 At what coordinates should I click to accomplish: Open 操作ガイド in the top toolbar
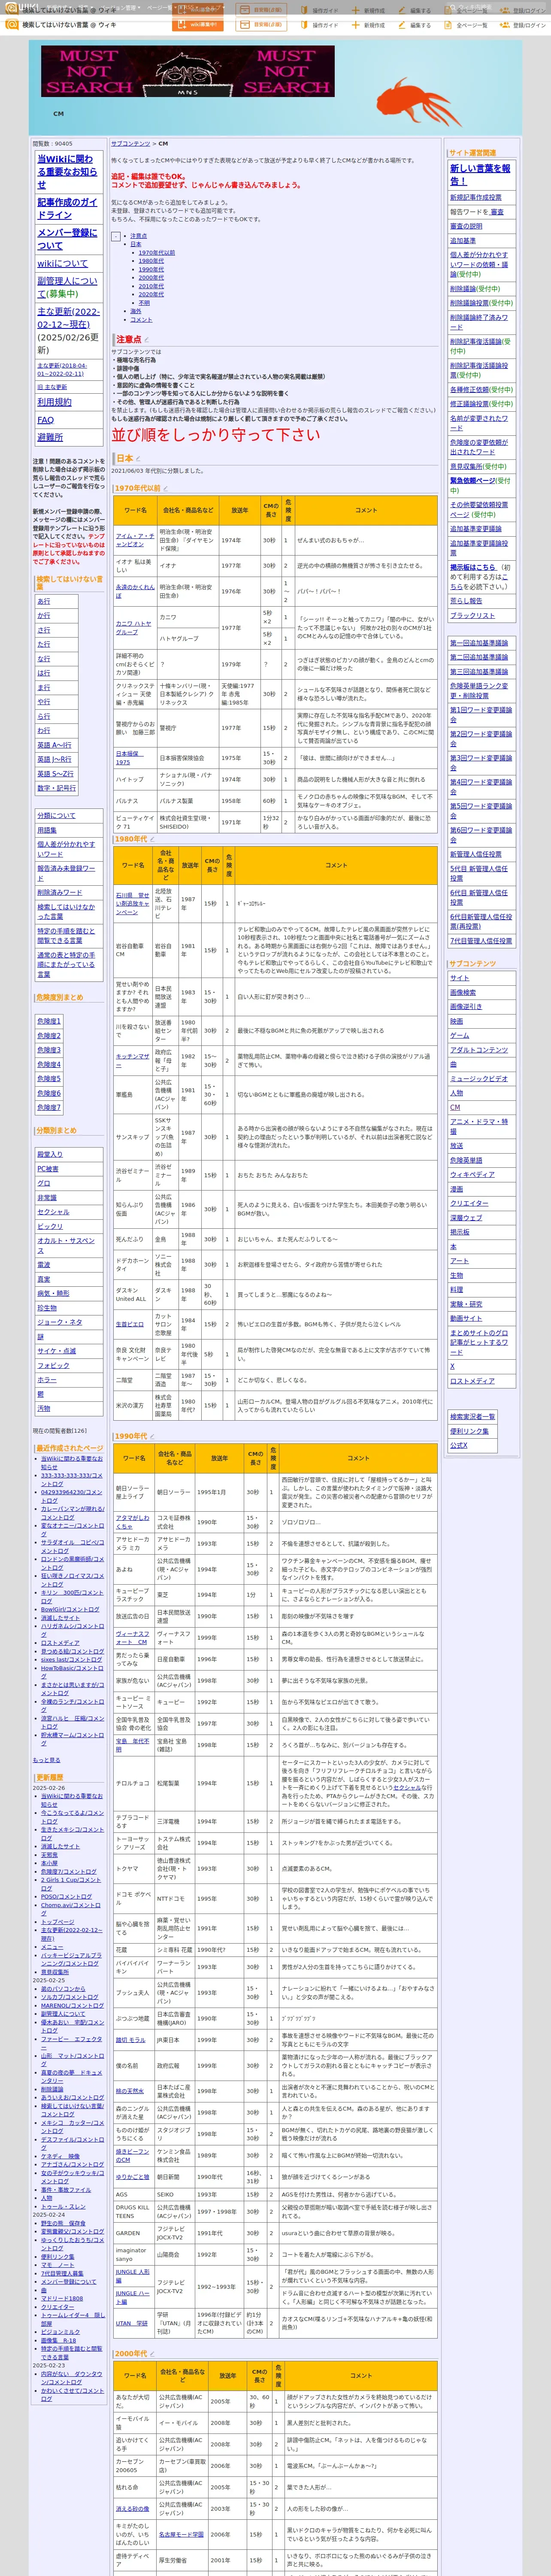coord(320,25)
